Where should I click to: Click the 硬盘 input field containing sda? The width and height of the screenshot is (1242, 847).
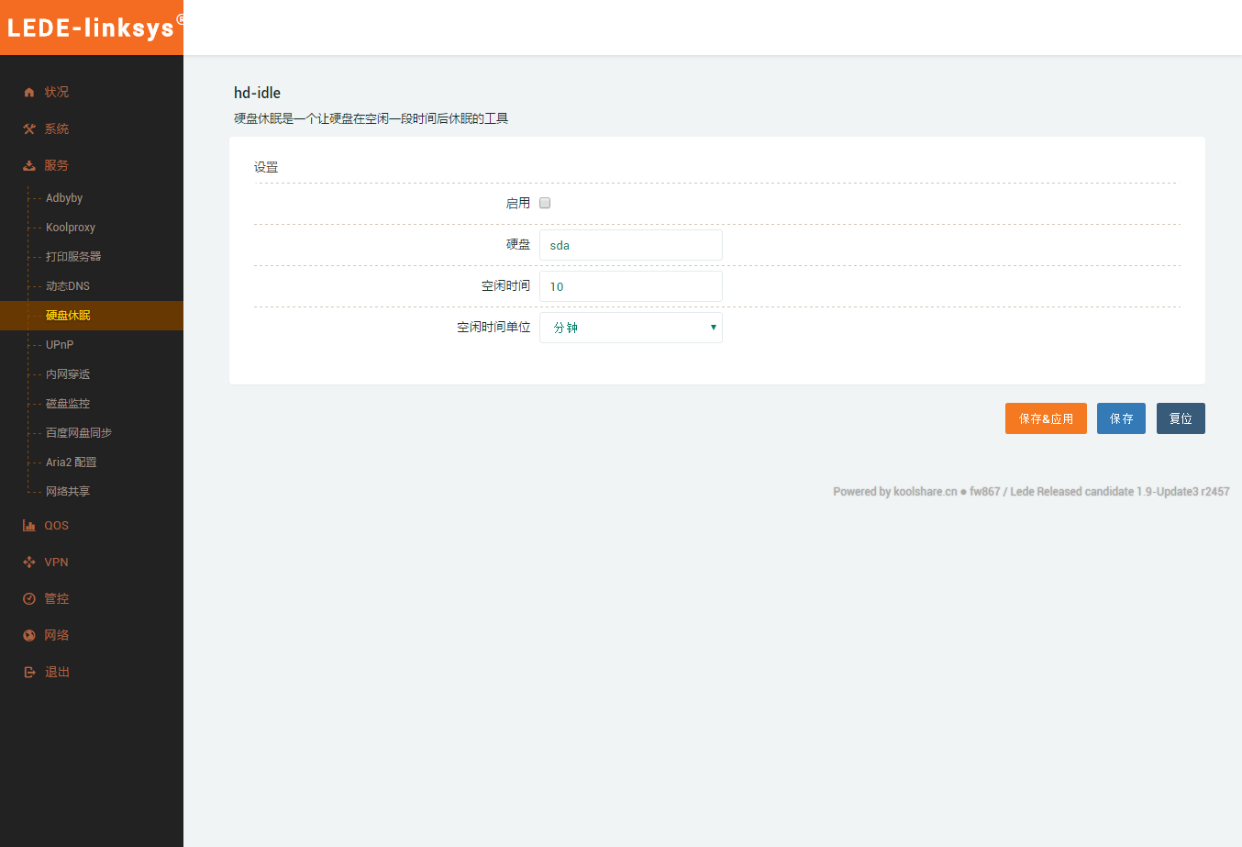click(630, 245)
